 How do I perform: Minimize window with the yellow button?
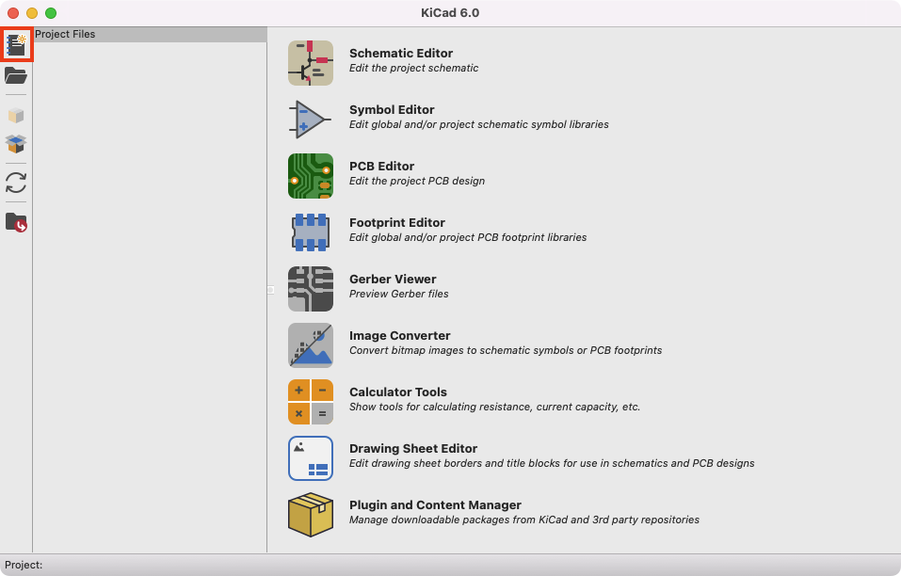(32, 13)
